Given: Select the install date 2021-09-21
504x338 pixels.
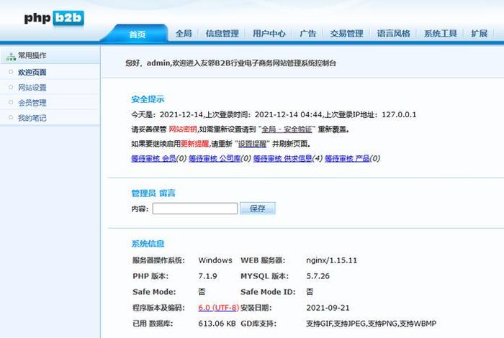Looking at the screenshot, I should click(x=328, y=308).
